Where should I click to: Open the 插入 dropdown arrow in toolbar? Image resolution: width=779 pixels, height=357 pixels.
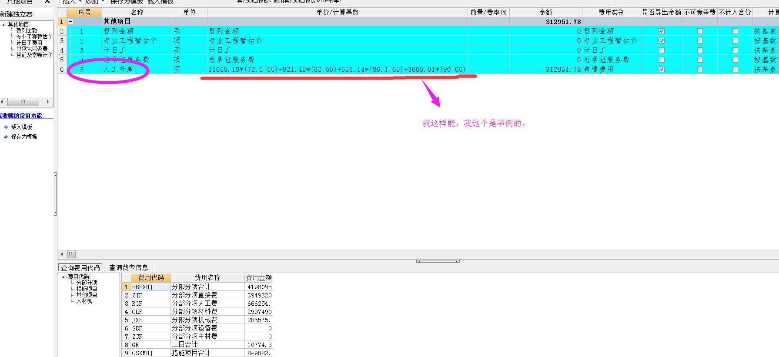point(80,2)
